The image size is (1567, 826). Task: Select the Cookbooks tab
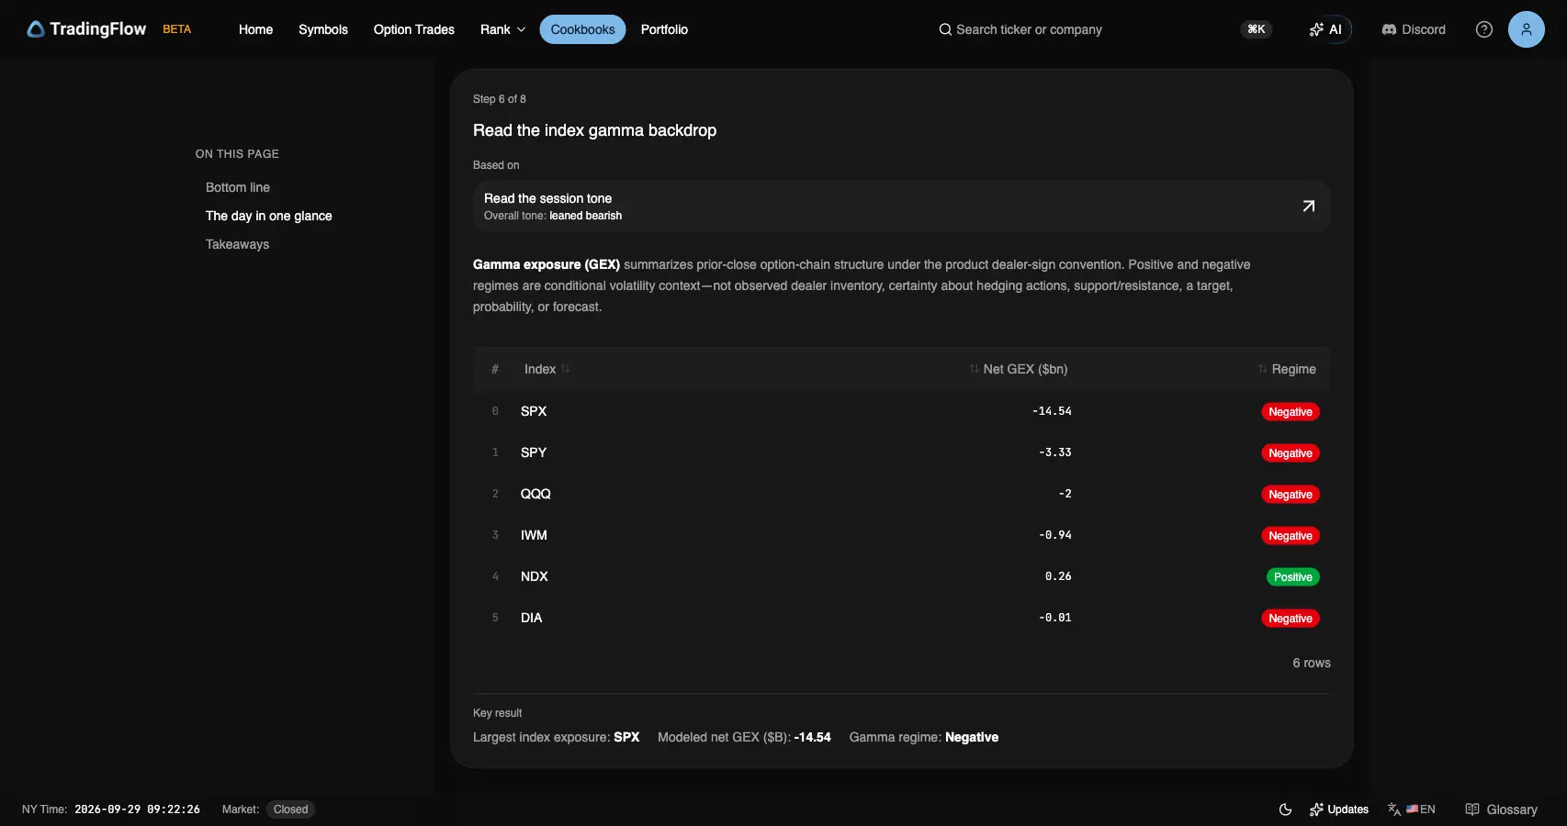[582, 29]
